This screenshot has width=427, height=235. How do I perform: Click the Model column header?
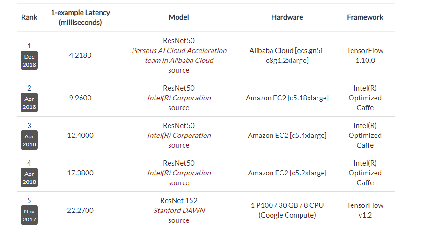point(179,17)
